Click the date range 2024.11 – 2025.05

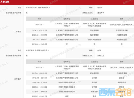[x=39, y=30]
